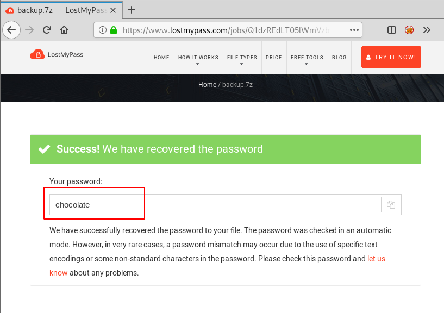
Task: Open the browser home page icon
Action: click(64, 30)
